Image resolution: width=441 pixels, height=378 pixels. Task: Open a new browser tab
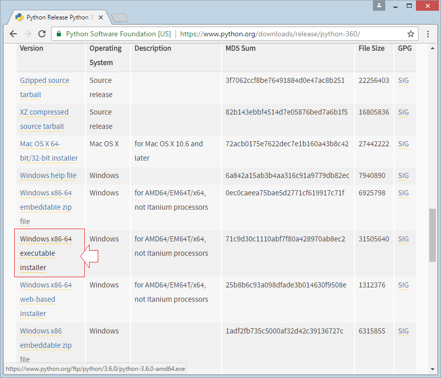[120, 18]
